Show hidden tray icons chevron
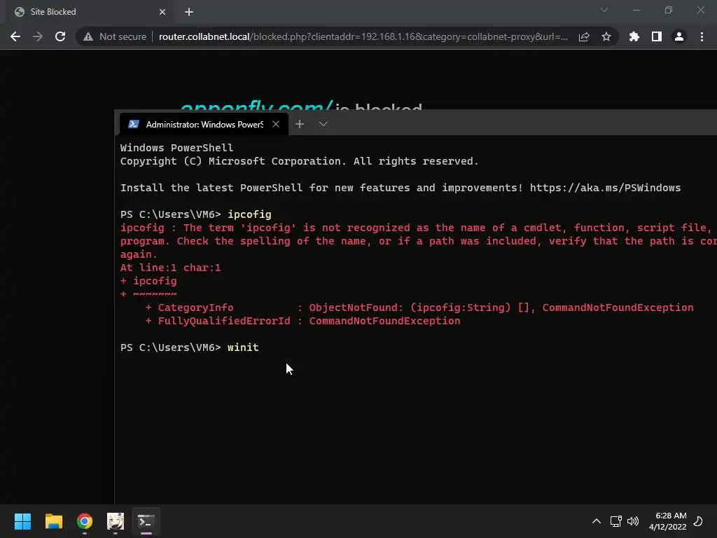Screen dimensions: 717x538 pos(597,521)
